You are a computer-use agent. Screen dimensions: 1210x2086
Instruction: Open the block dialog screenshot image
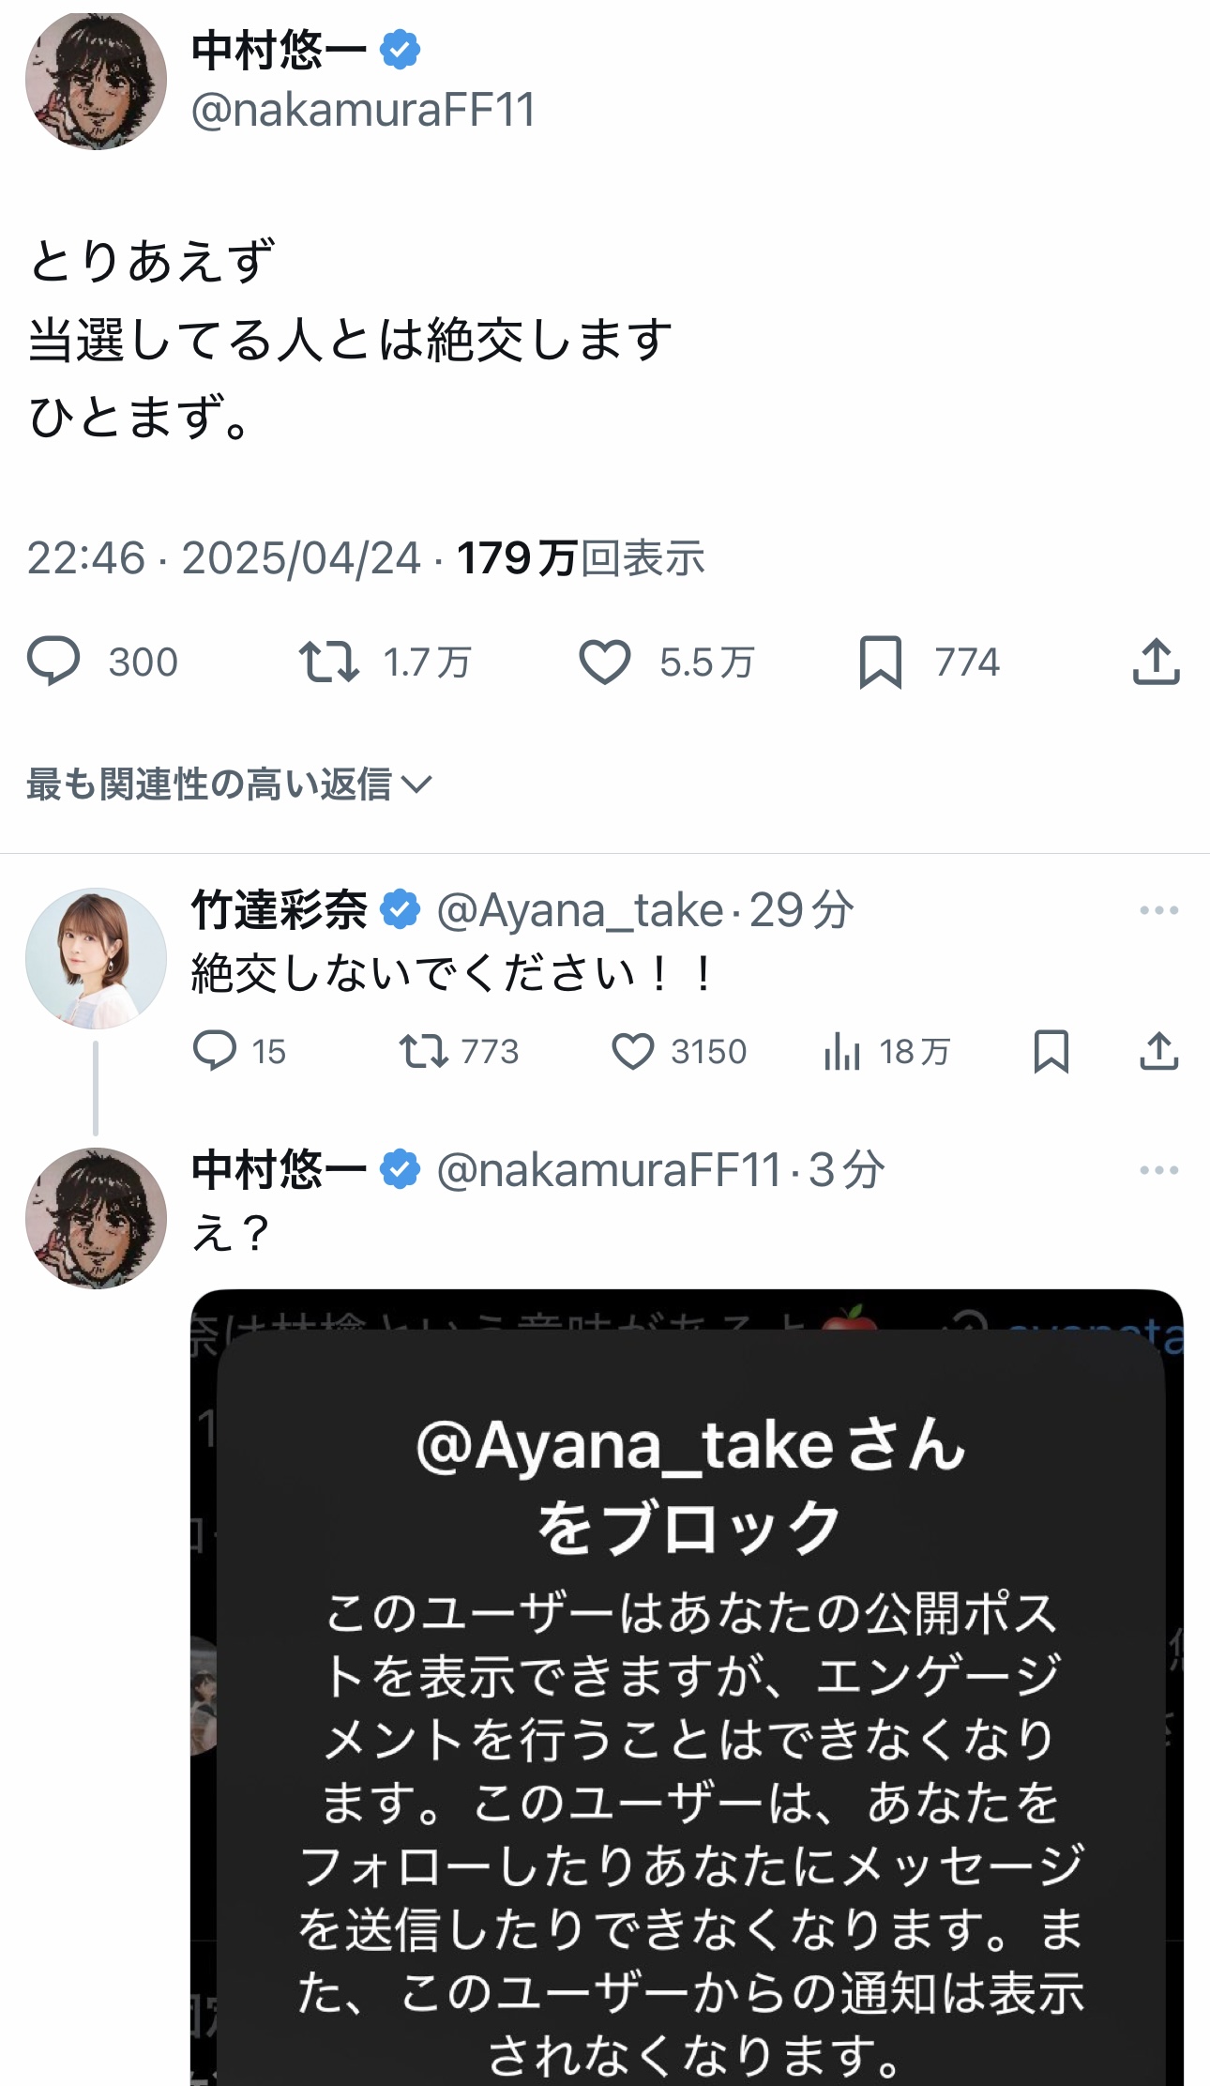point(687,1689)
